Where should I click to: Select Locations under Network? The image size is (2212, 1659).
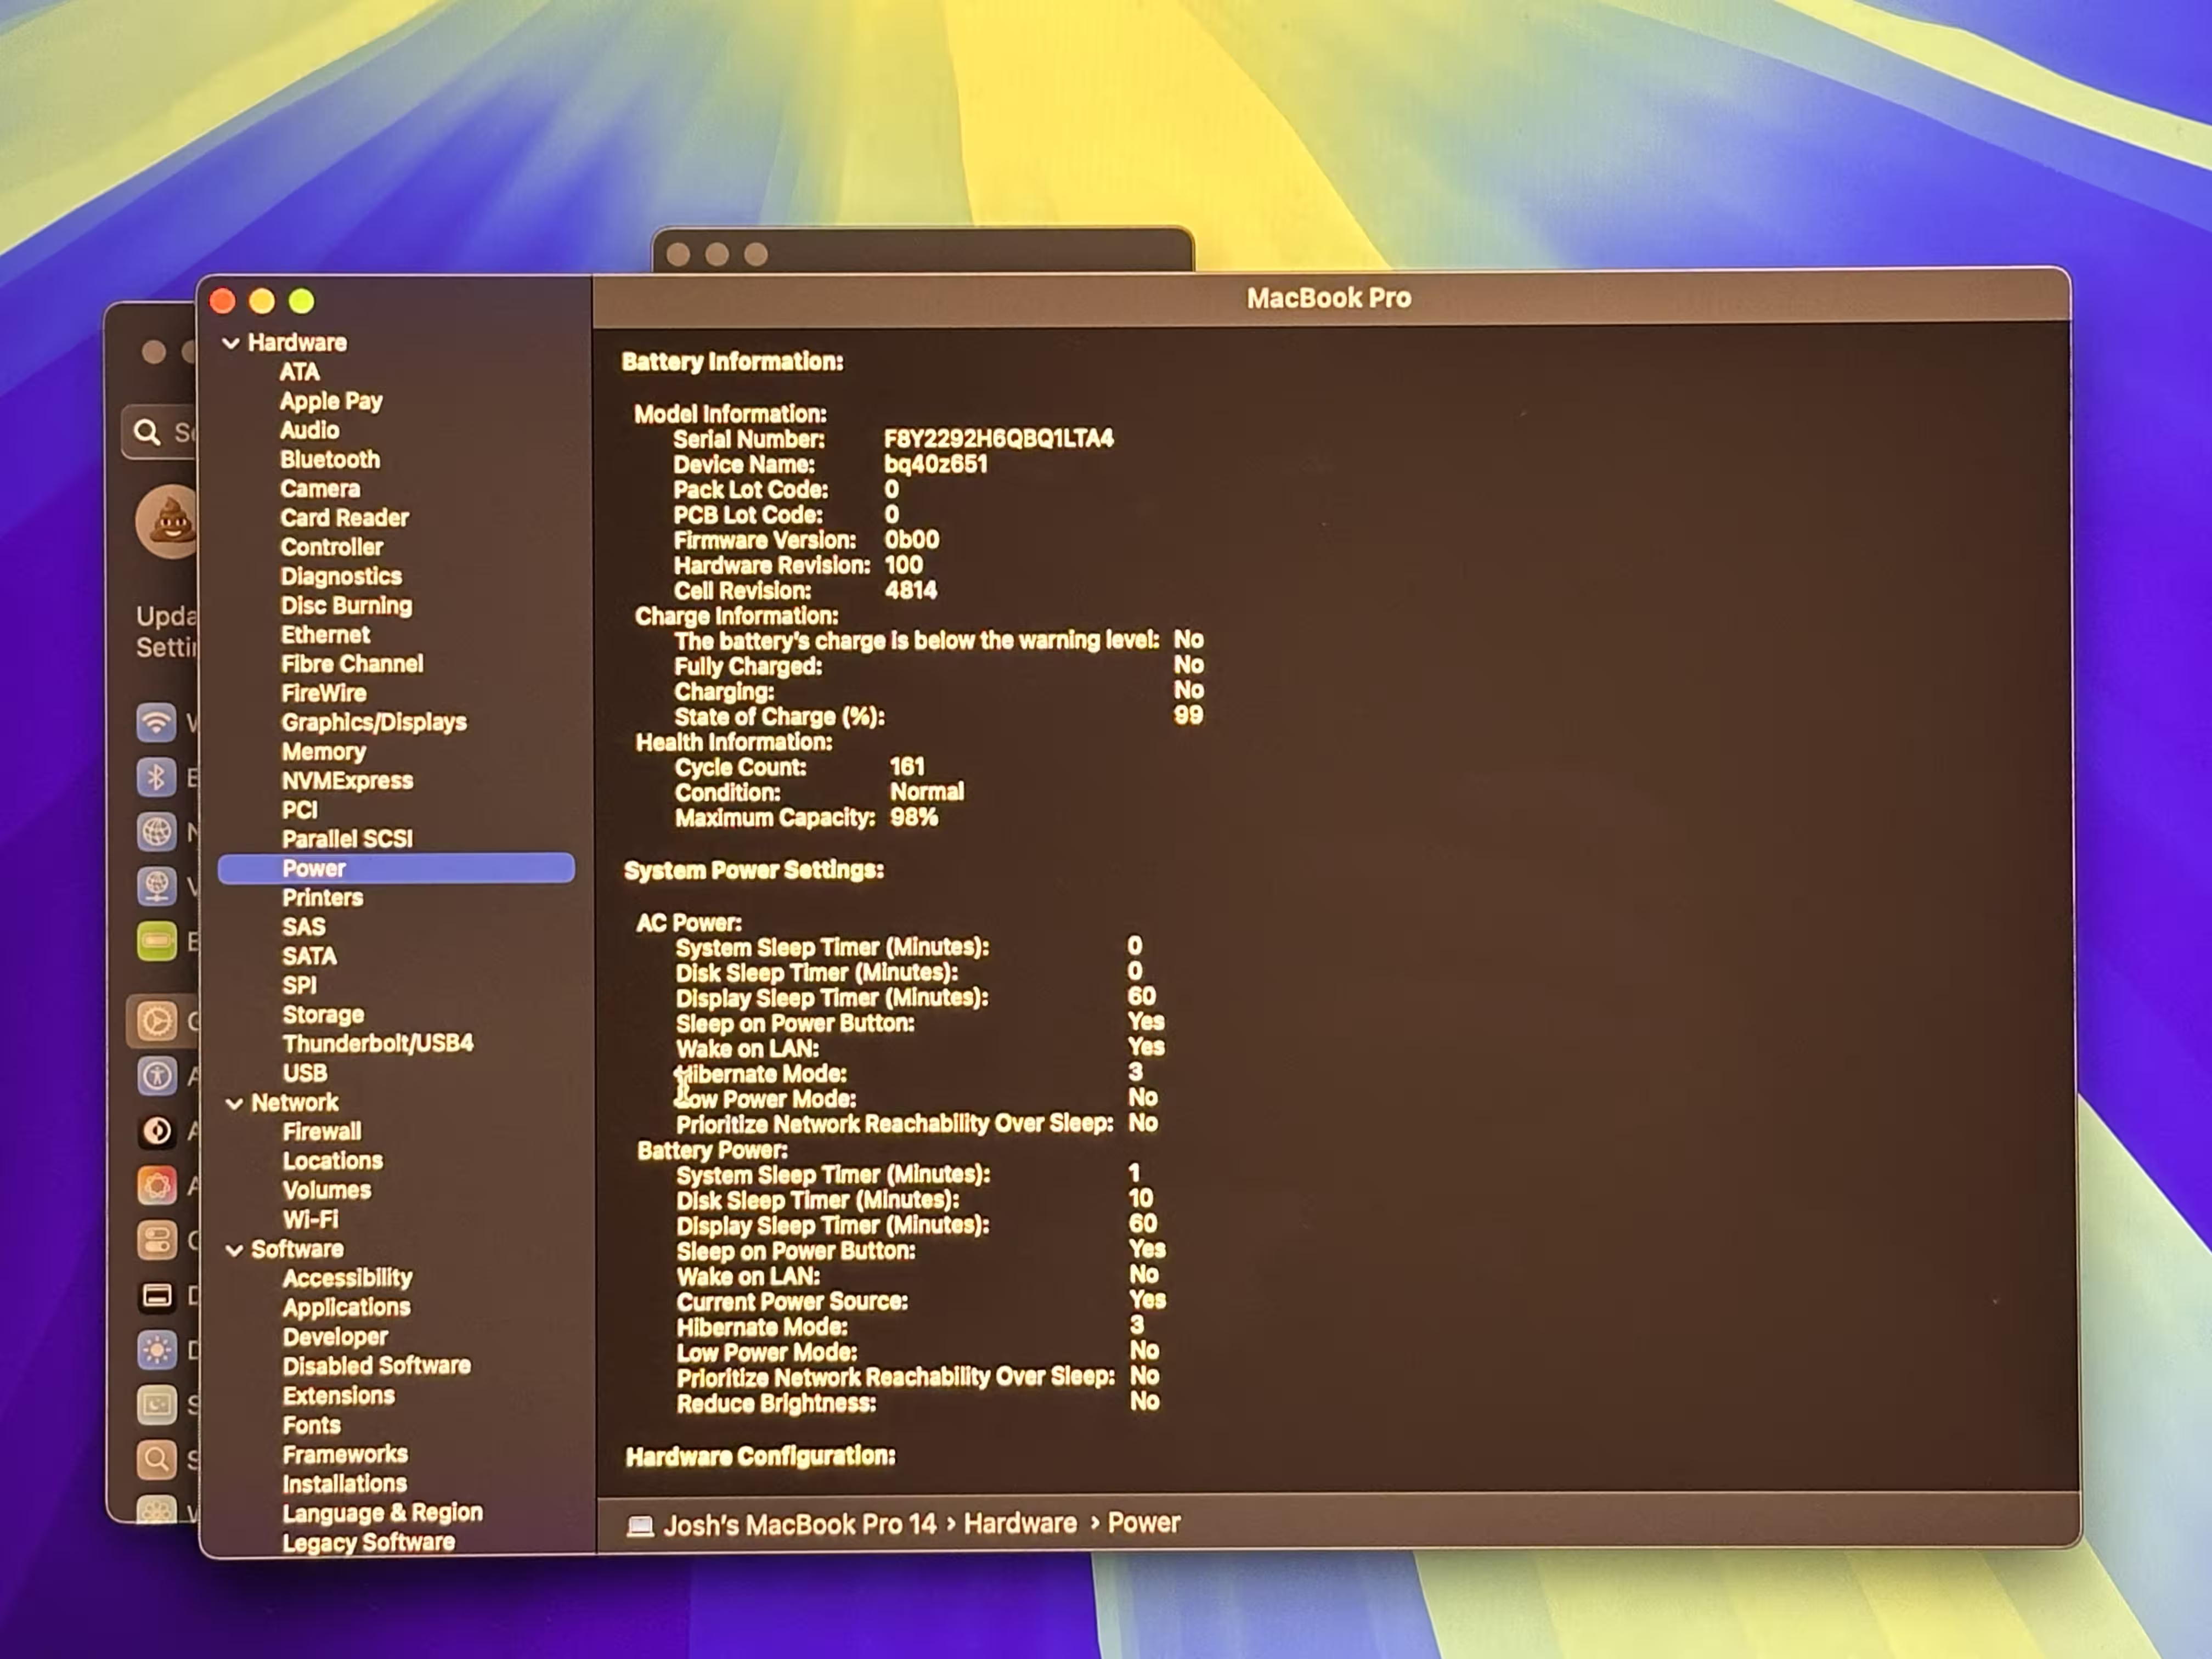point(333,1161)
